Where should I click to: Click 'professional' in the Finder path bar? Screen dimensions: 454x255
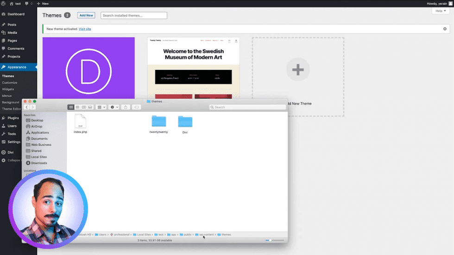[120, 235]
